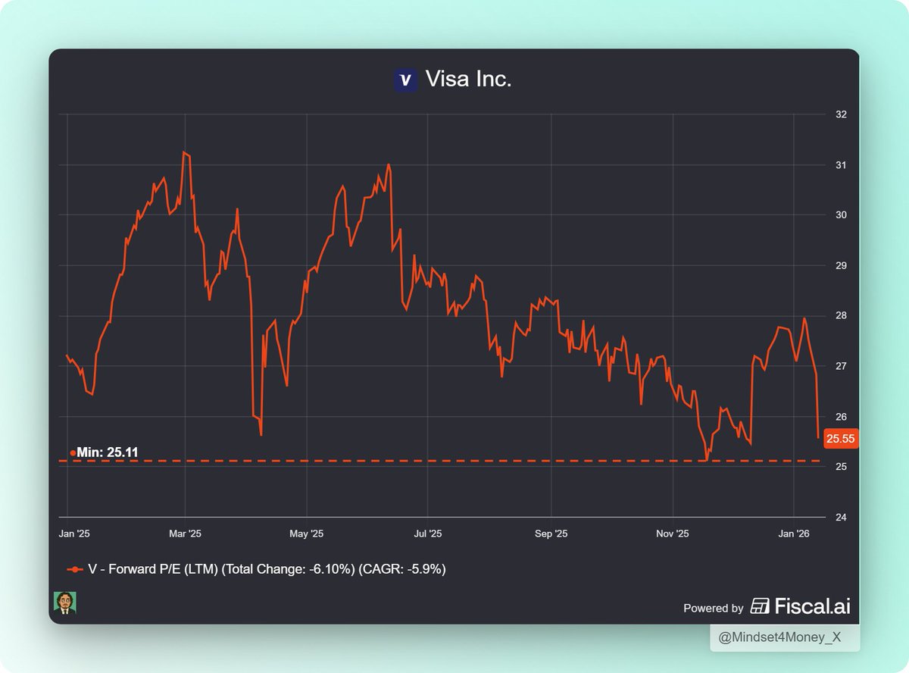Click the Fiscal.ai logo
909x673 pixels.
(800, 606)
